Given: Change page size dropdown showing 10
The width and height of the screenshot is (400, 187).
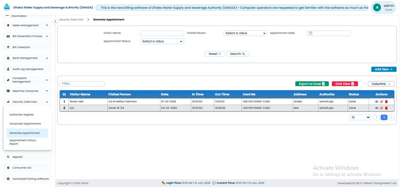Looking at the screenshot, I should point(360,117).
